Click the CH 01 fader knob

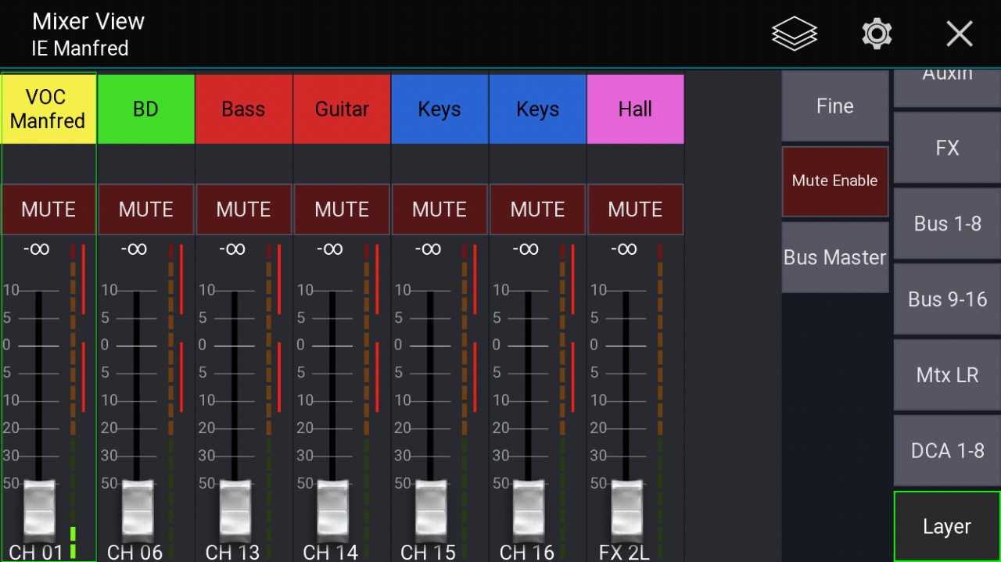pyautogui.click(x=40, y=509)
